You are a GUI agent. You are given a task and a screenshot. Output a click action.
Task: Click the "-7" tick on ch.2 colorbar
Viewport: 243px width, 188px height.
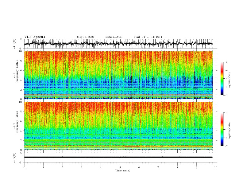click(x=226, y=146)
